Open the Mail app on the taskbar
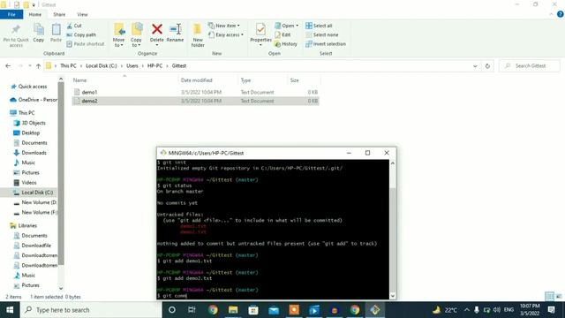The height and width of the screenshot is (318, 565). coord(274,310)
